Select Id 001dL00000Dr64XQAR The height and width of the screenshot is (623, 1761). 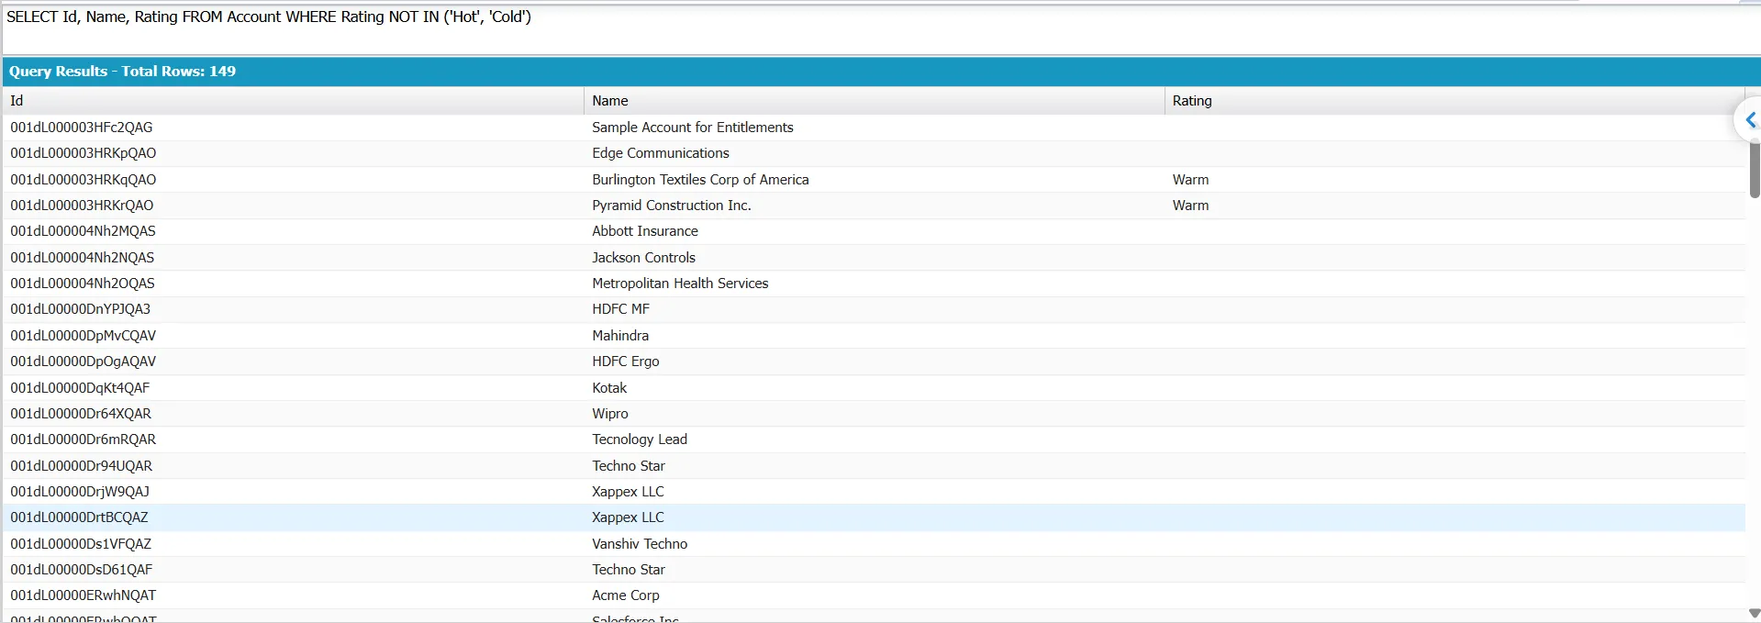[81, 414]
